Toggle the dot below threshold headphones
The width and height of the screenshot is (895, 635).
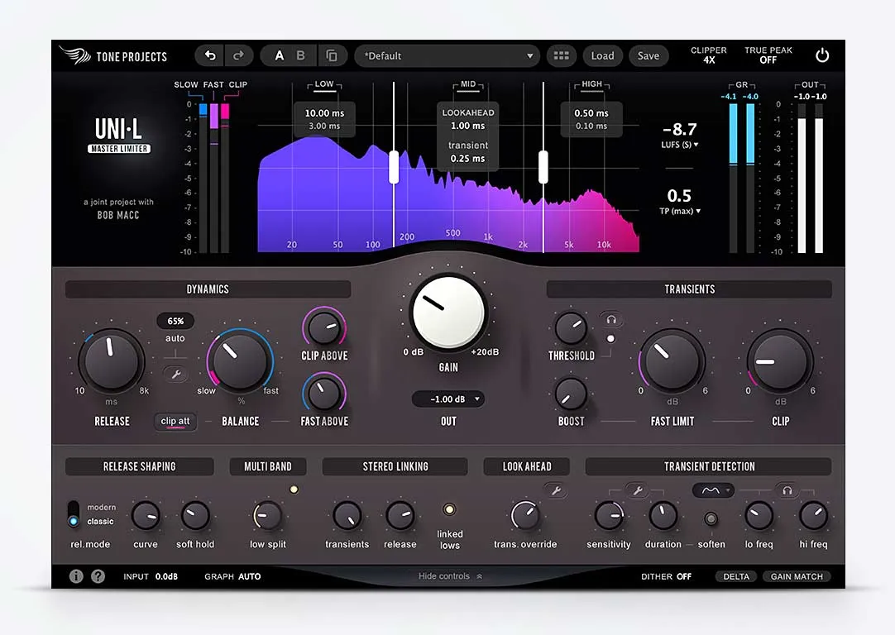(x=610, y=339)
